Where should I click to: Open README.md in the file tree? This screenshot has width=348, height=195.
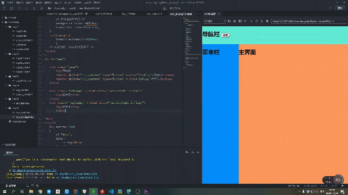(x=19, y=121)
